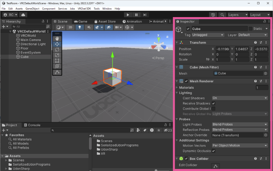Viewport: 273px width, 171px height.
Task: Click the Edit Collider button
Action: tap(215, 166)
